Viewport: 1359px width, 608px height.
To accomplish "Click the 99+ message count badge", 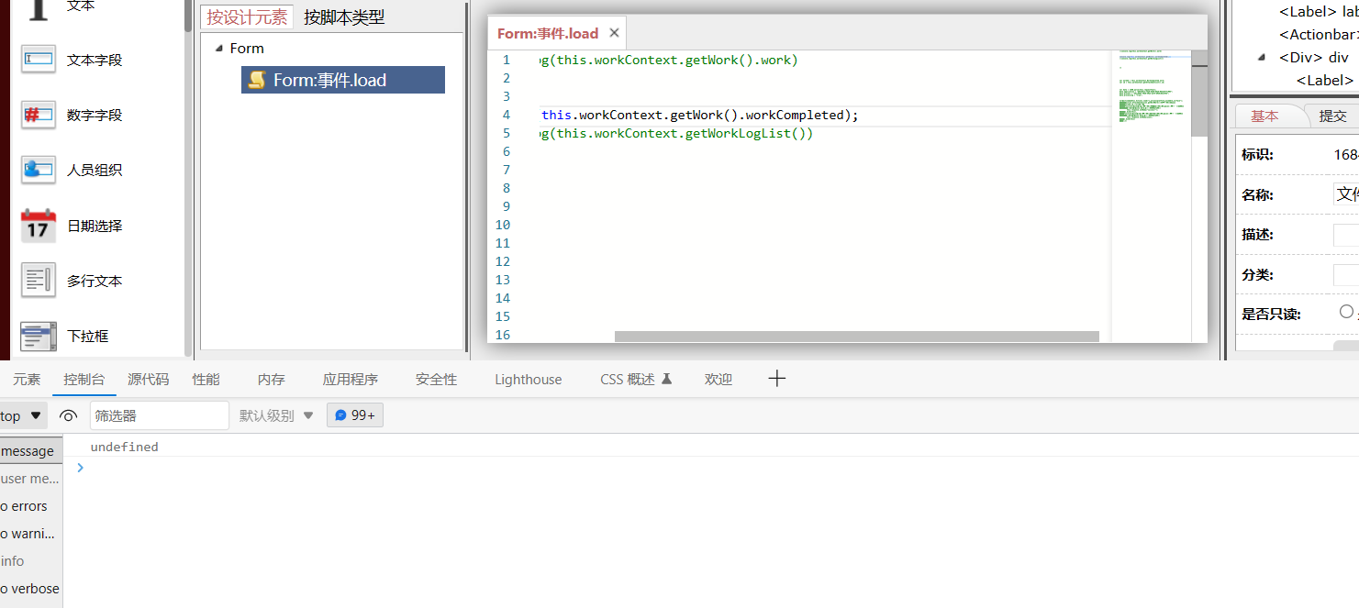I will [355, 415].
